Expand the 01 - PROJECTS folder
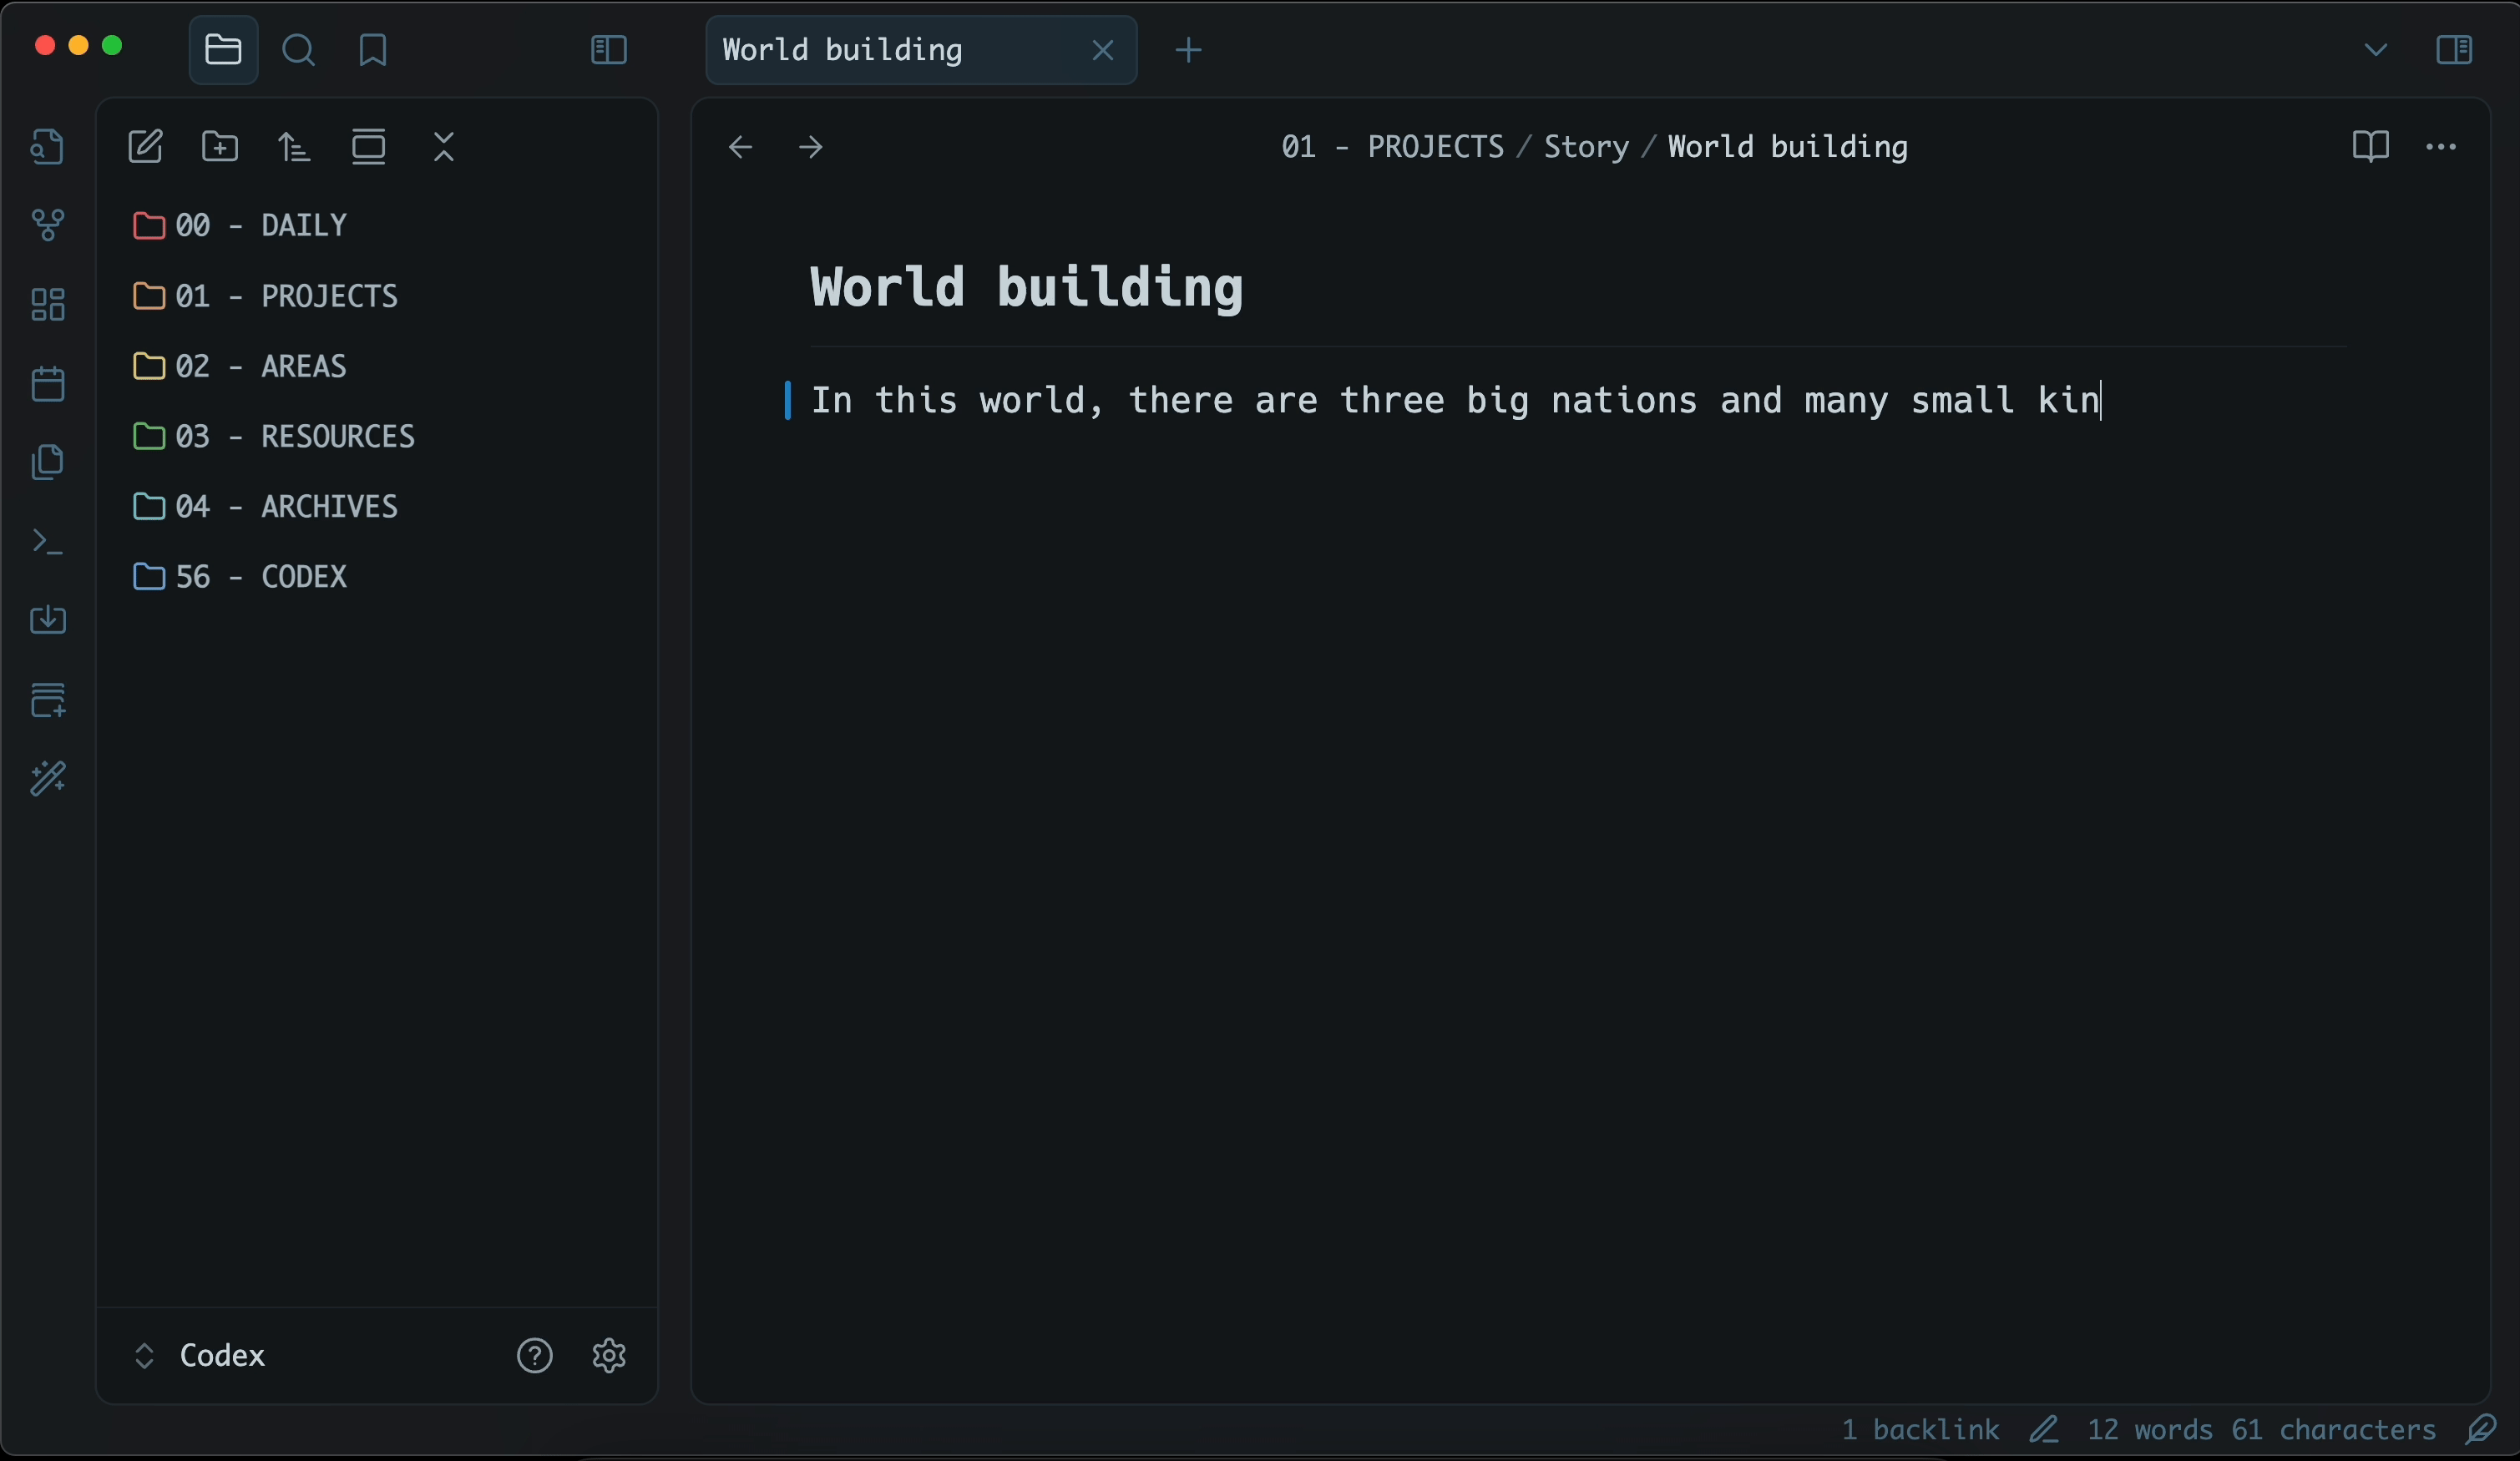Viewport: 2520px width, 1461px height. point(286,296)
